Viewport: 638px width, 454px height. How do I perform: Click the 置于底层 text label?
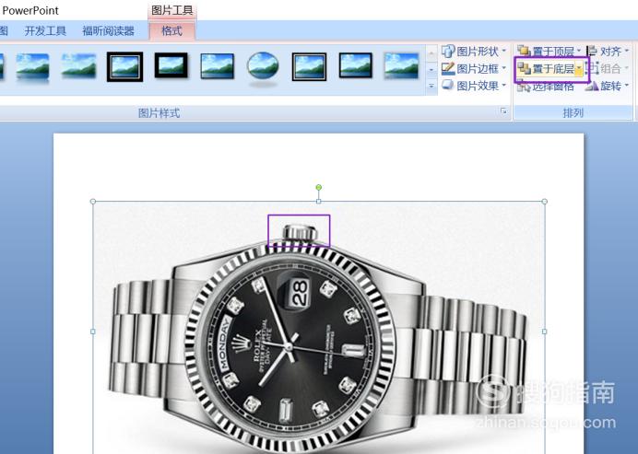[553, 69]
